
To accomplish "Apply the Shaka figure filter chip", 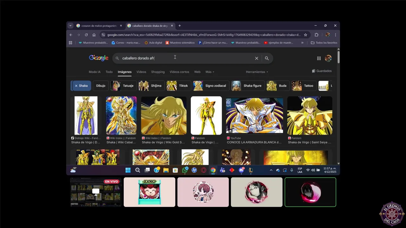I will (248, 86).
